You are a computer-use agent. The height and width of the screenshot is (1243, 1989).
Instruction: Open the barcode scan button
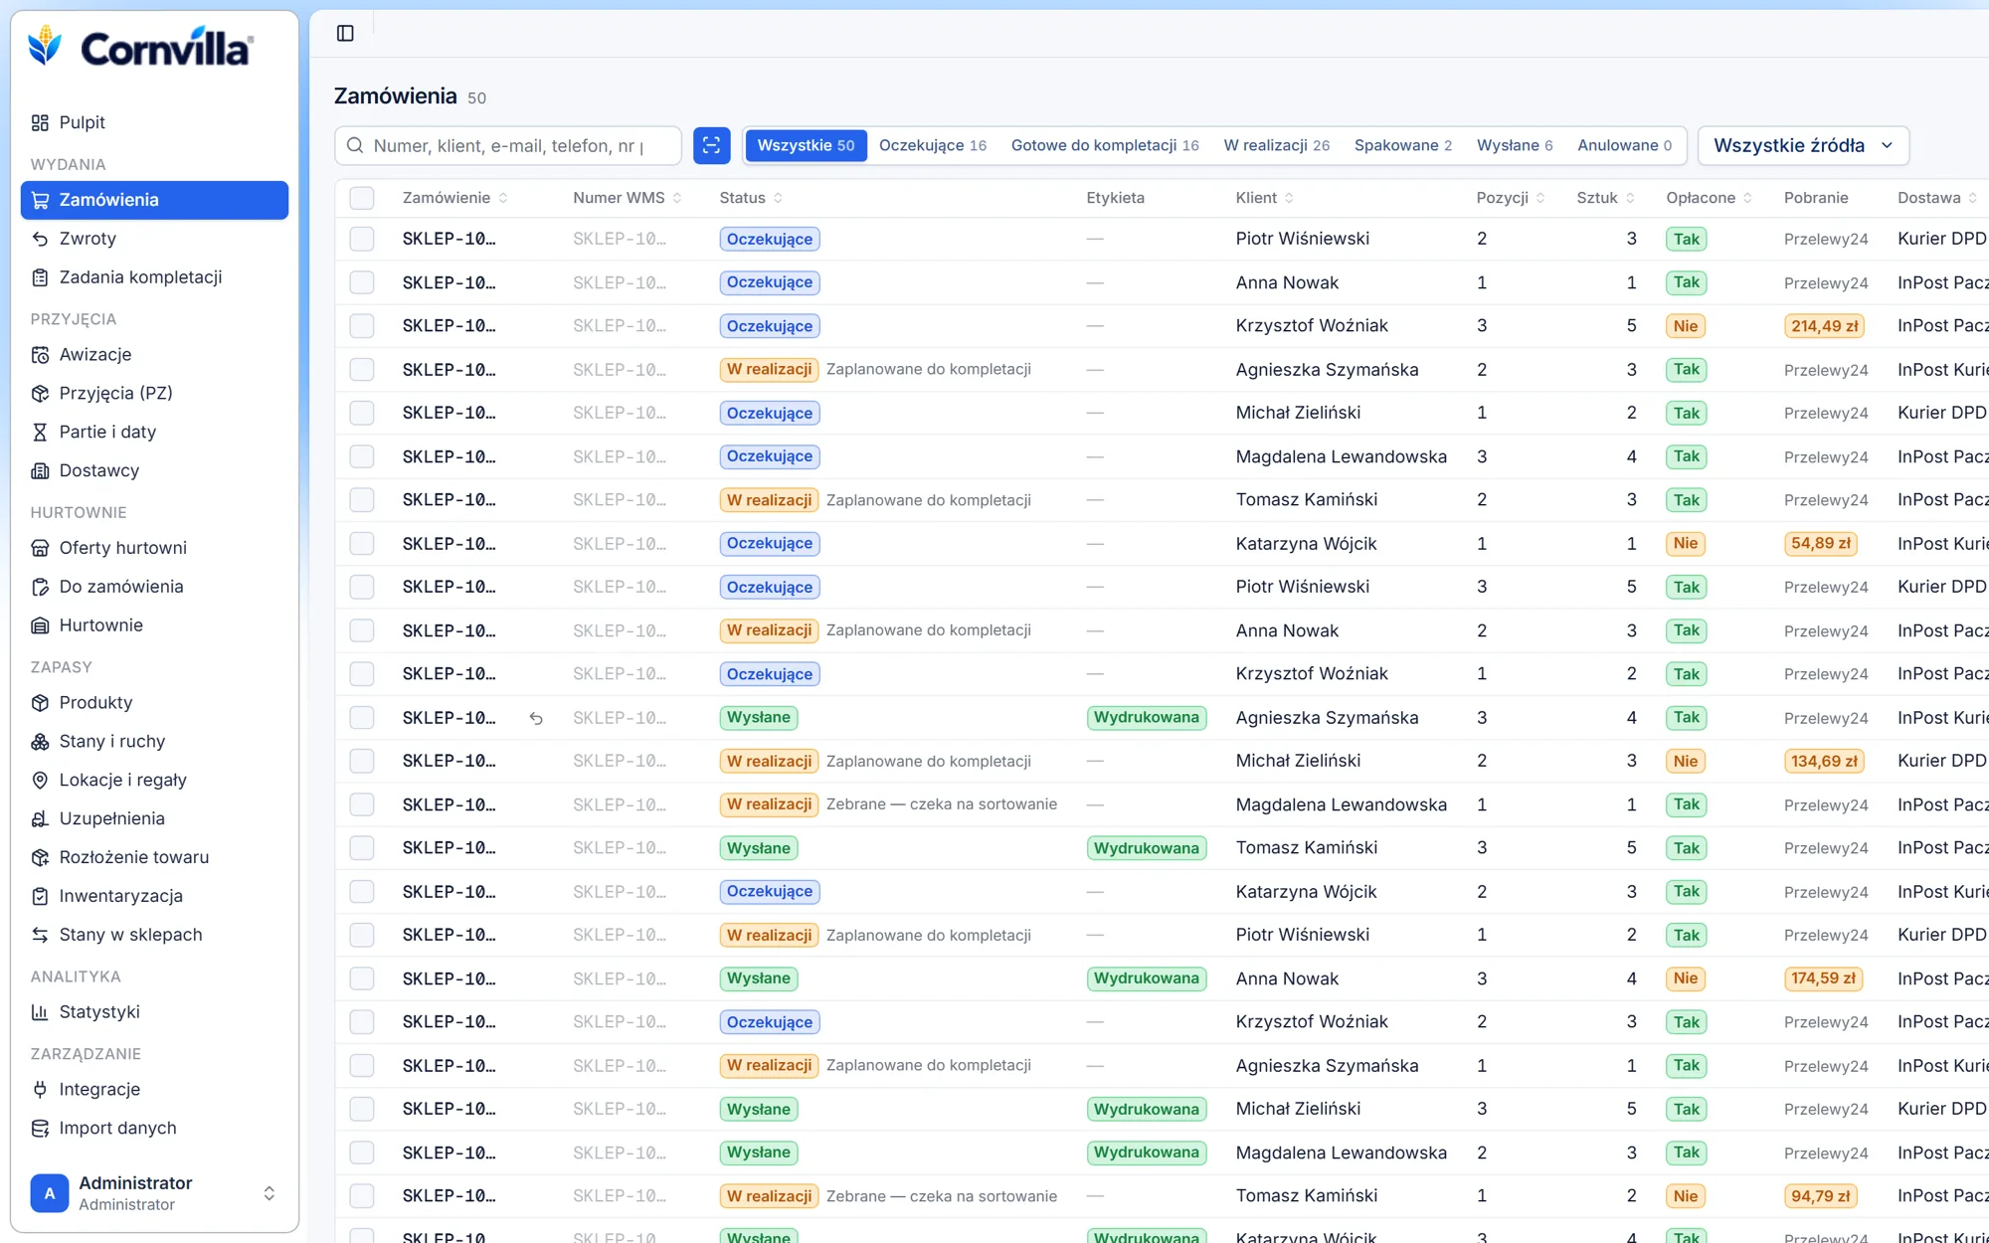711,145
